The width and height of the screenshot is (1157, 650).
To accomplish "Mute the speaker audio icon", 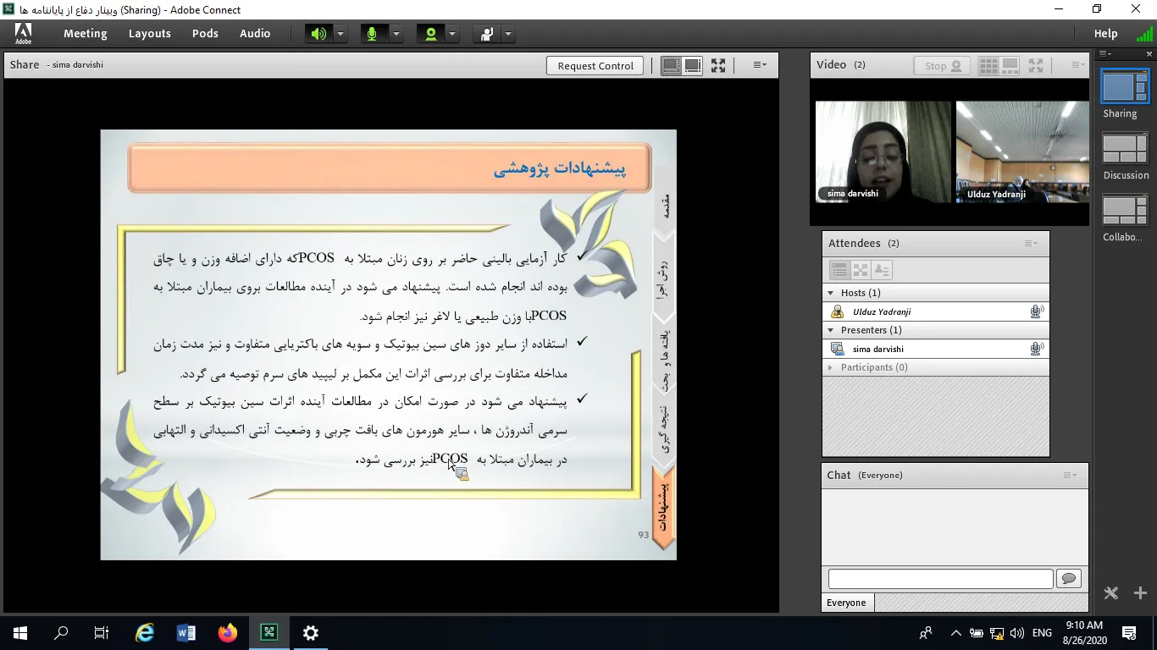I will (318, 34).
